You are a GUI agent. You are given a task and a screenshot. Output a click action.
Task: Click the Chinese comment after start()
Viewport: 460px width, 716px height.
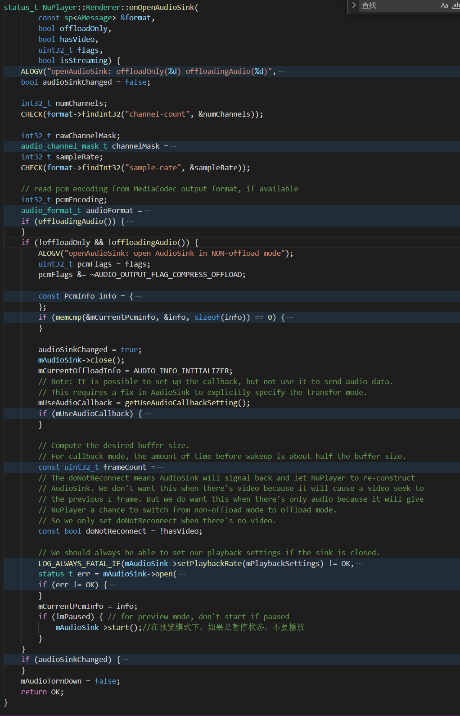(x=224, y=628)
